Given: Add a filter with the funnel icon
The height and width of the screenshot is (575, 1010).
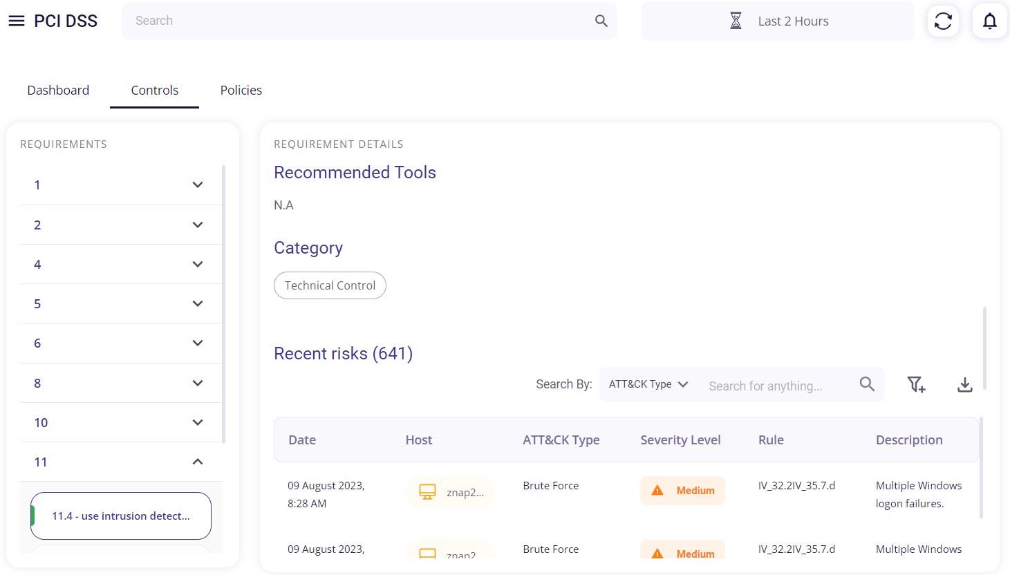Looking at the screenshot, I should tap(917, 384).
